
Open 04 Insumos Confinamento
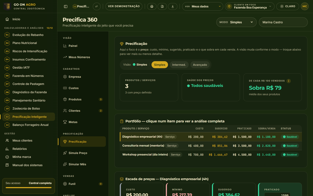[x=28, y=60]
